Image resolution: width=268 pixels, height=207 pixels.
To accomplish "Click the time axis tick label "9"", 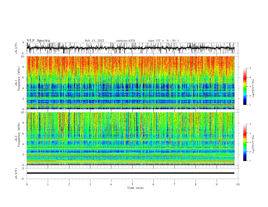I will pyautogui.click(x=217, y=184).
